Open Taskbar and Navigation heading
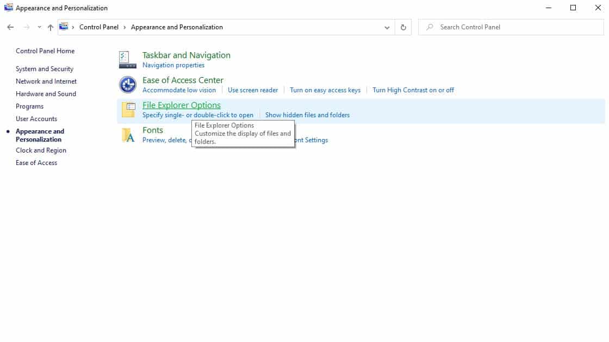The height and width of the screenshot is (342, 609). coord(187,55)
